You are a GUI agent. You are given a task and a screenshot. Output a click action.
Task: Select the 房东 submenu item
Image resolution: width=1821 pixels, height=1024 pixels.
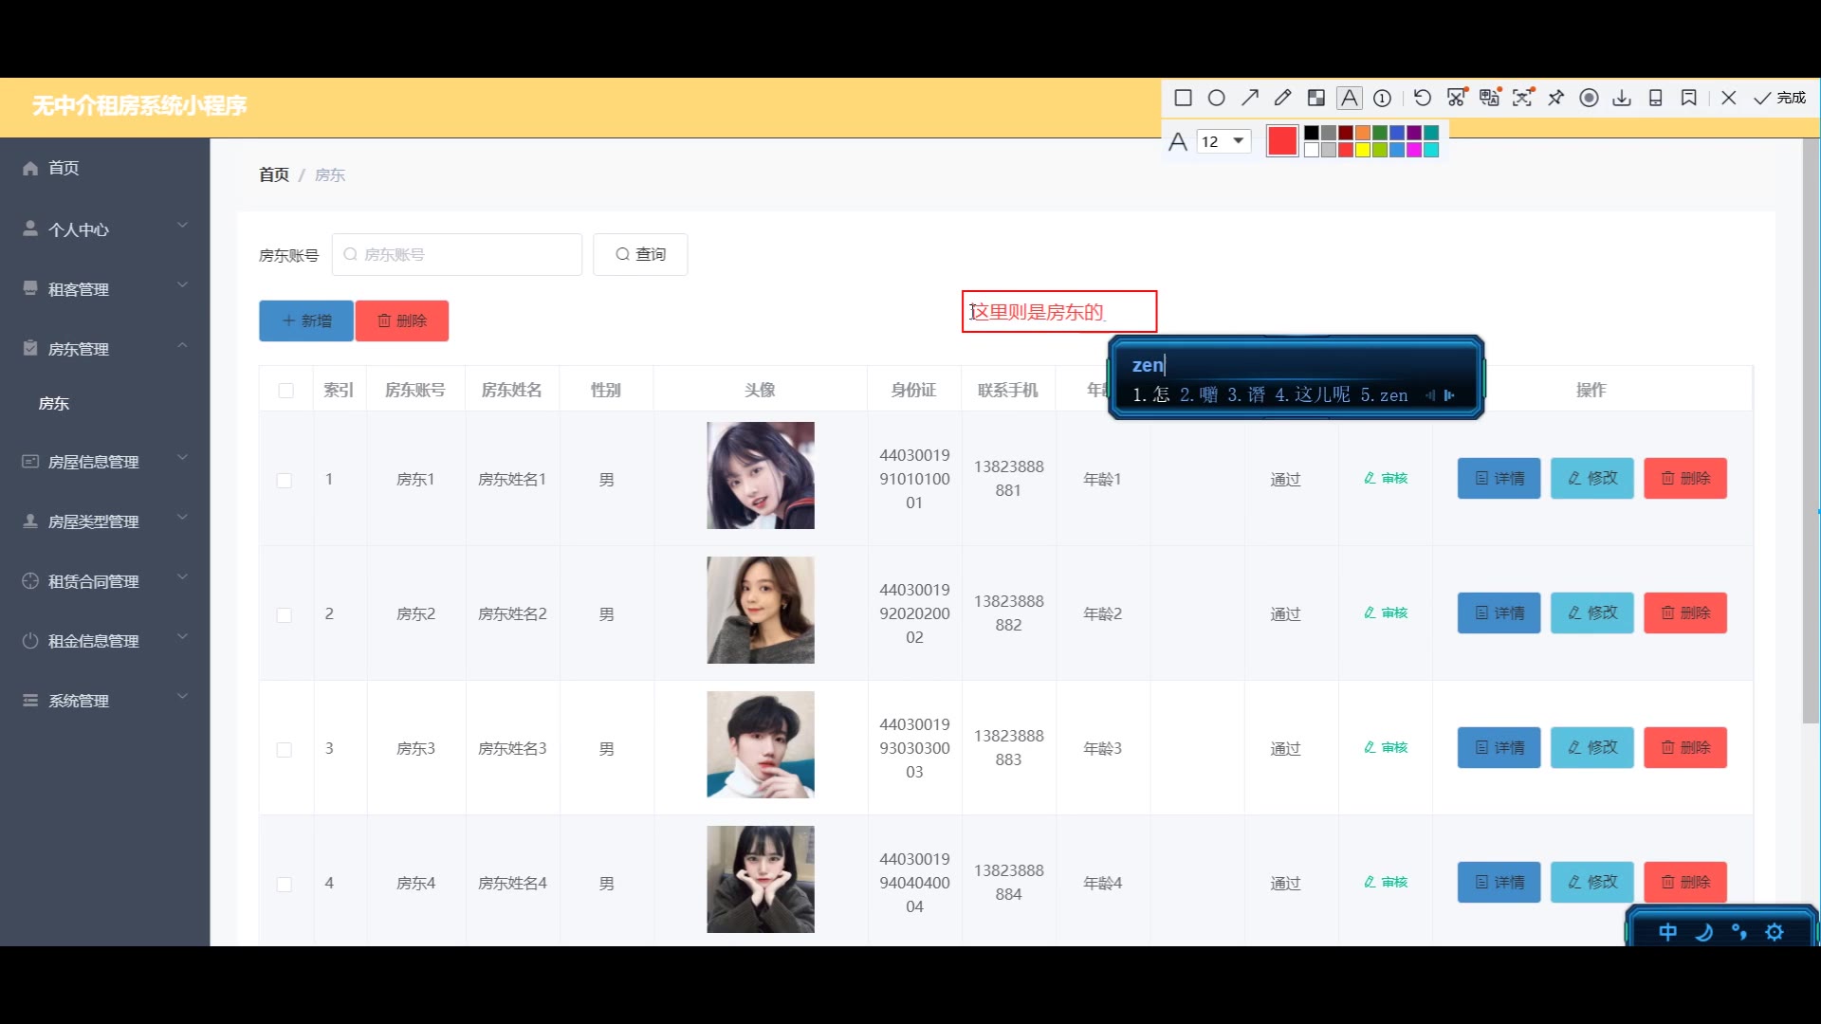54,404
